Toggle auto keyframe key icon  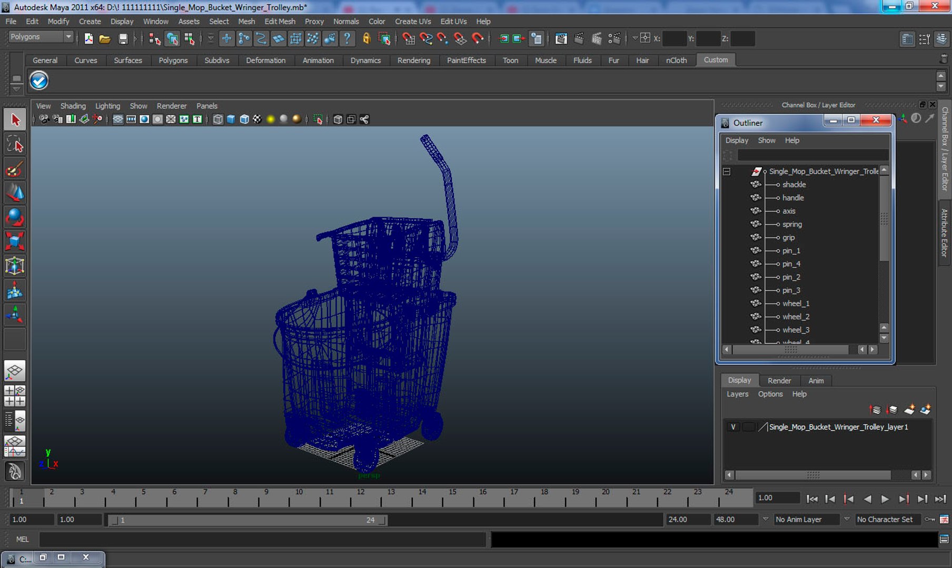click(x=930, y=520)
